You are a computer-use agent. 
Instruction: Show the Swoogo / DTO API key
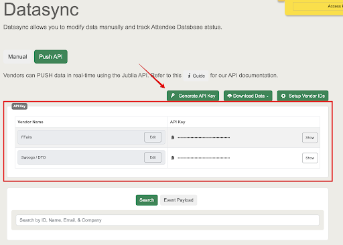(310, 158)
